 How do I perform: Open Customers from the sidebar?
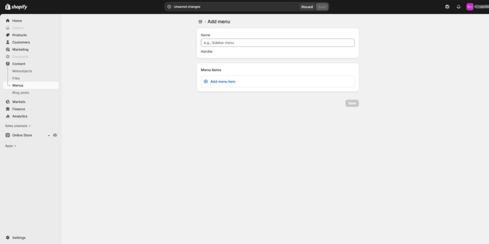click(x=21, y=42)
